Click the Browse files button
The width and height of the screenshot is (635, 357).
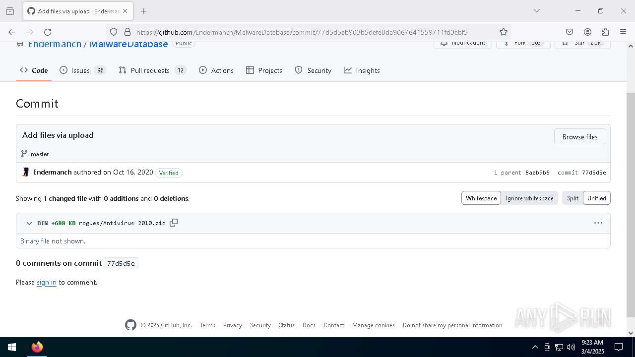point(580,137)
